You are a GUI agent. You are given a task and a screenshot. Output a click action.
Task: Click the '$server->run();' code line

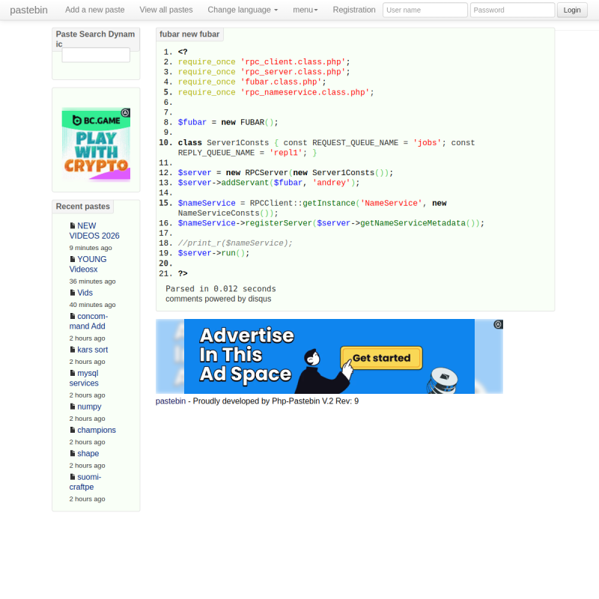click(x=213, y=253)
